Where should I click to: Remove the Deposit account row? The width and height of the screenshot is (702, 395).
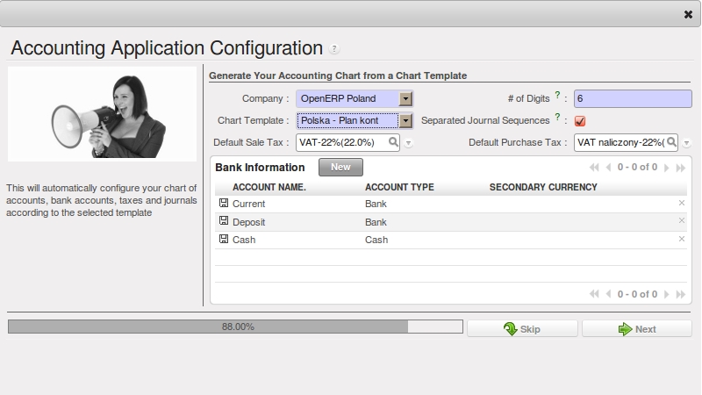(681, 221)
